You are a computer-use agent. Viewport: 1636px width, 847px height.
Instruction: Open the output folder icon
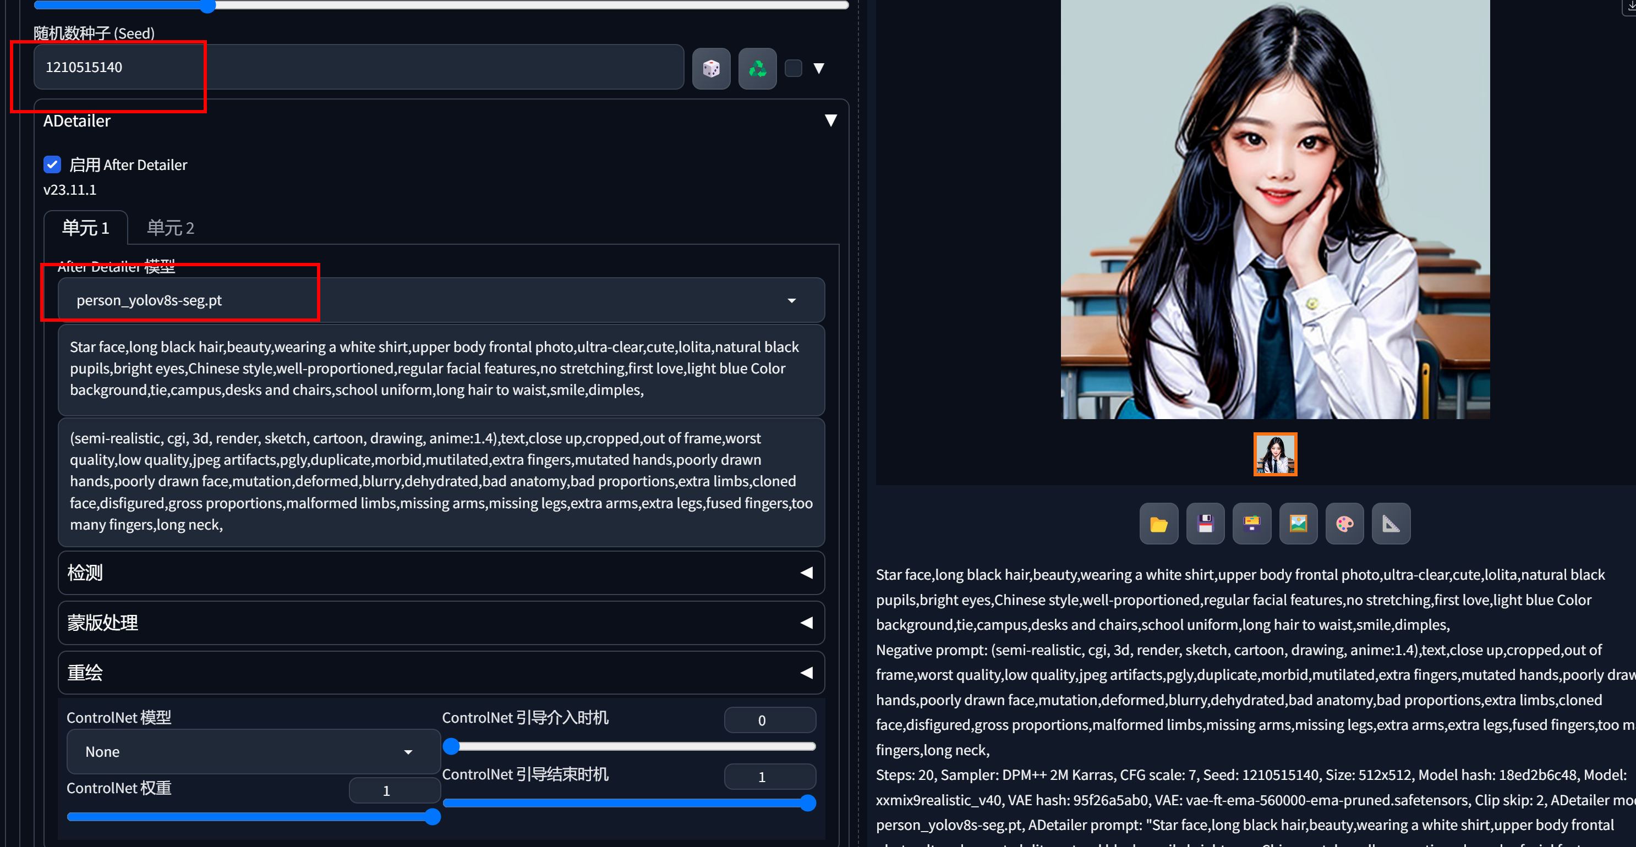[x=1158, y=524]
